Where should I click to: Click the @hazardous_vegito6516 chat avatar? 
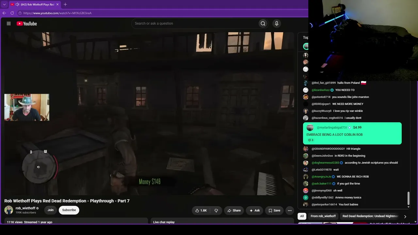[306, 118]
